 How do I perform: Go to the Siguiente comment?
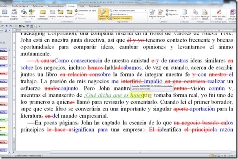click(69, 13)
